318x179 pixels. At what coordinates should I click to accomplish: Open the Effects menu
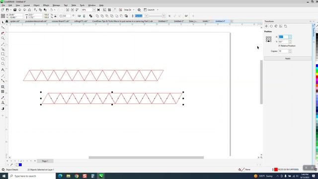[46, 5]
